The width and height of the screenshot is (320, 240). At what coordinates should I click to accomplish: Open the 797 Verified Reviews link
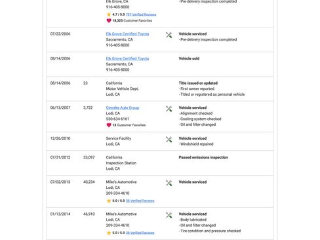(x=141, y=14)
